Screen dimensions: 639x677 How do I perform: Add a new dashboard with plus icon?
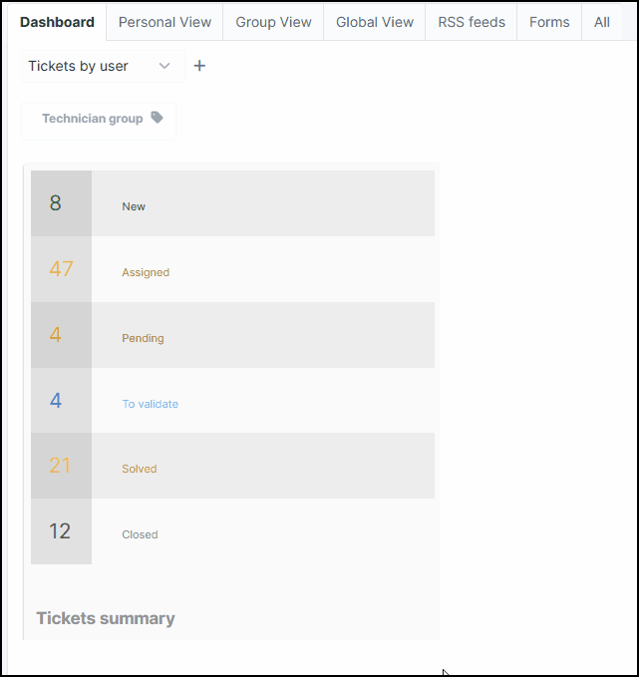click(199, 66)
